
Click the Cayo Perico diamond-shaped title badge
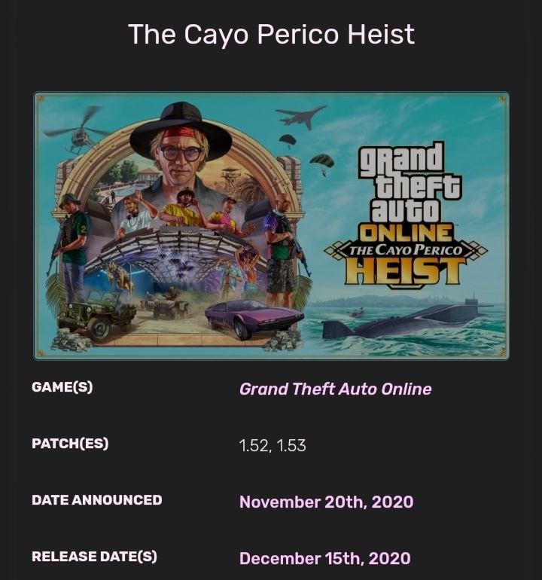point(405,250)
